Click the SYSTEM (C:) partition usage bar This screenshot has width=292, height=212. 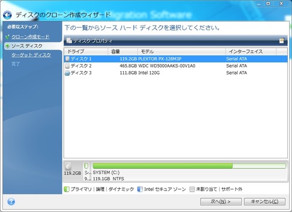pos(189,166)
